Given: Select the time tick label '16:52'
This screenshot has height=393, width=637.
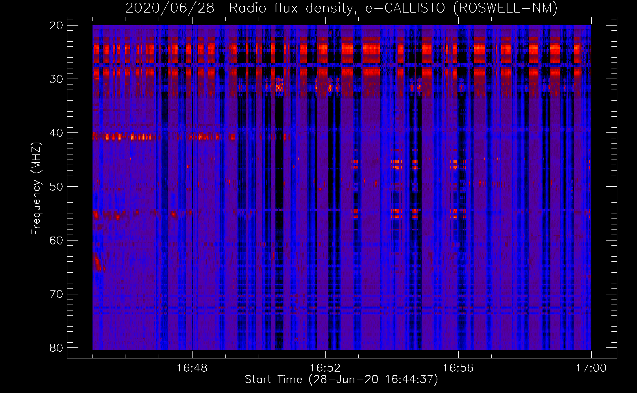Looking at the screenshot, I should tap(325, 368).
